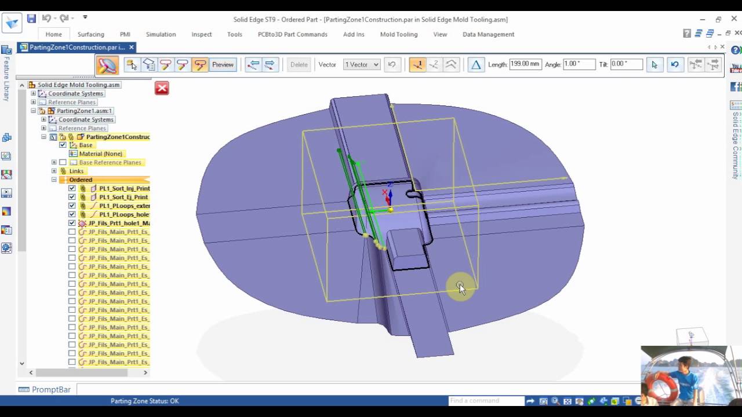
Task: Click the arrow pointer select icon
Action: (654, 64)
